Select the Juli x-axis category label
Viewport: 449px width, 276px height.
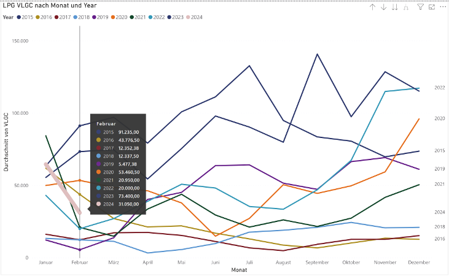click(x=249, y=262)
